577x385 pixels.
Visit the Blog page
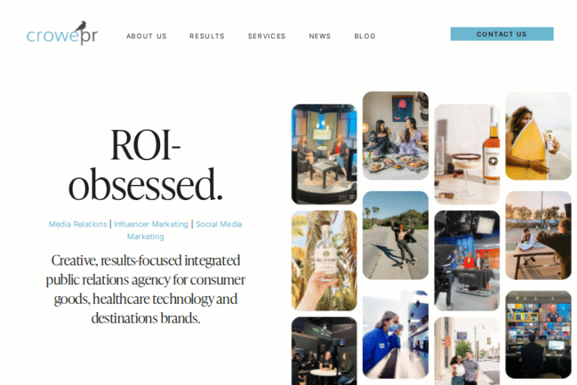point(364,36)
